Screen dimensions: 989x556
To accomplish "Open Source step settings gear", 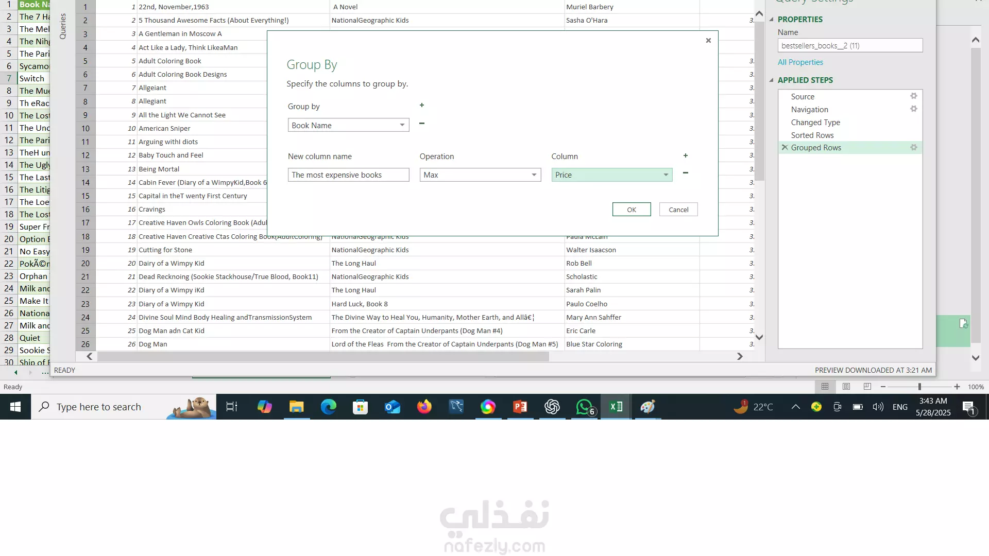I will click(914, 96).
